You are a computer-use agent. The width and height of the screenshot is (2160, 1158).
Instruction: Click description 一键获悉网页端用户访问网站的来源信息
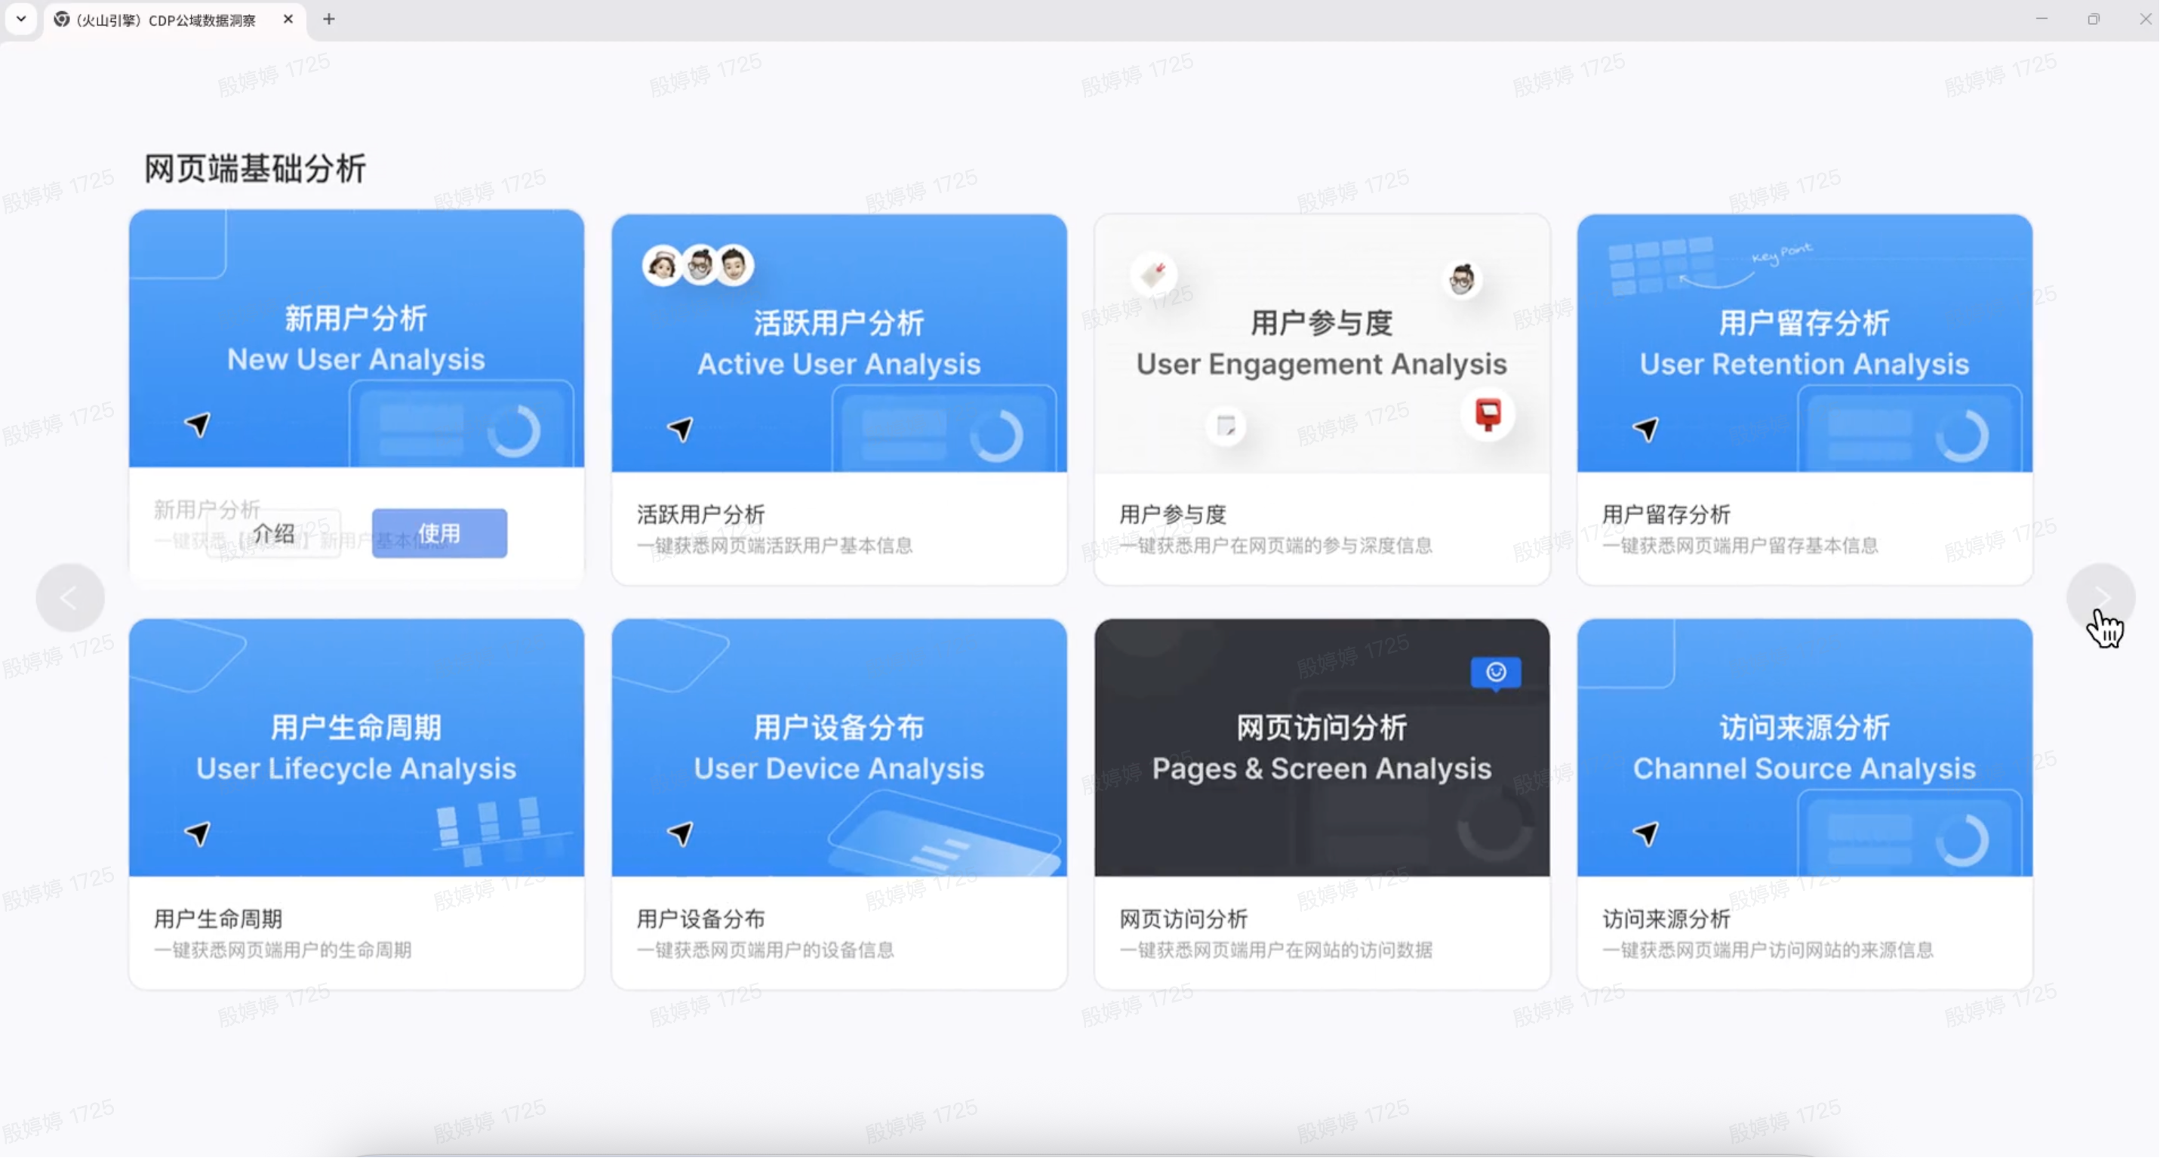pos(1768,951)
